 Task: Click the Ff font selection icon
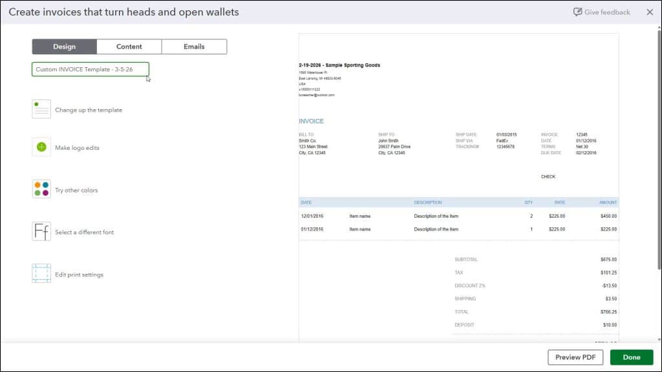[41, 231]
